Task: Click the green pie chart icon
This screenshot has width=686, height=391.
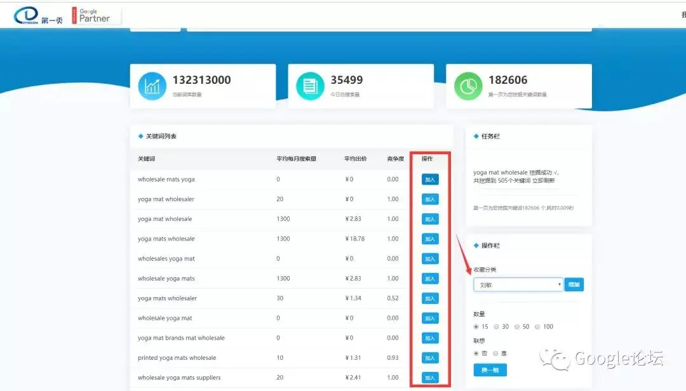Action: coord(468,87)
